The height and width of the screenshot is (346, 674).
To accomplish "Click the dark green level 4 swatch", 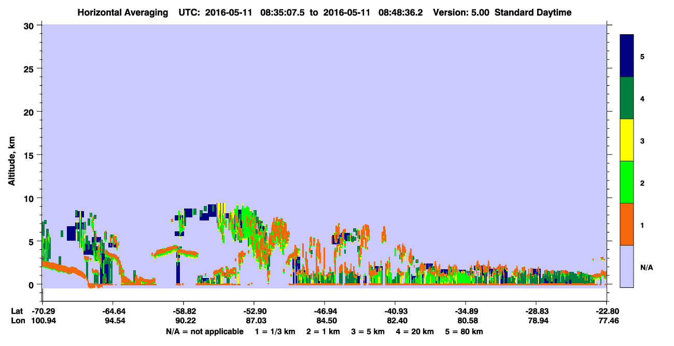I will (x=627, y=98).
